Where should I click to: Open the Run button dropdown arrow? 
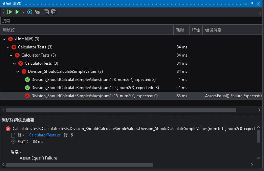(x=23, y=12)
